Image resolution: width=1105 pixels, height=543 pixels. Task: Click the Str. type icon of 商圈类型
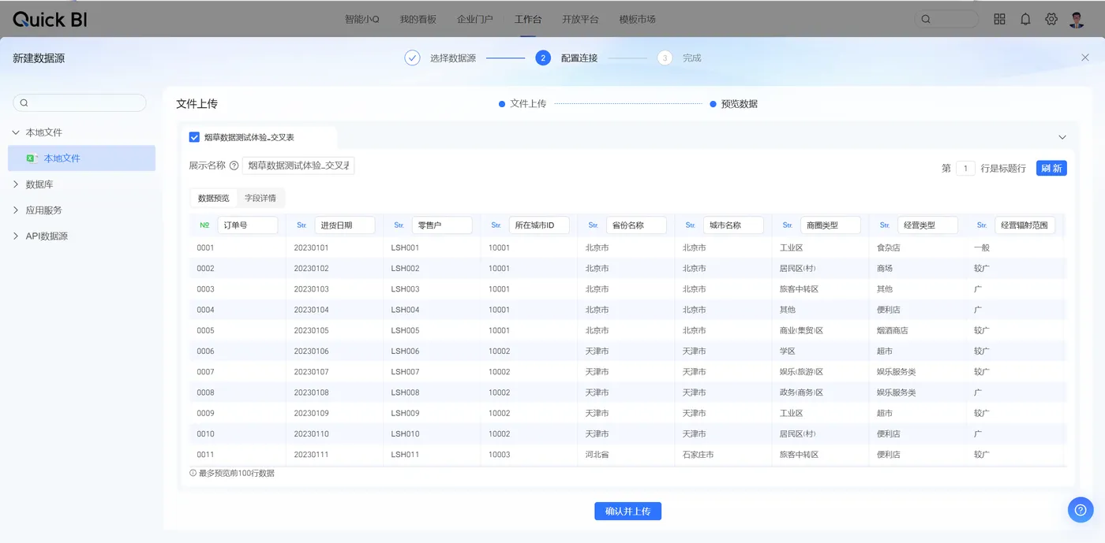point(787,225)
